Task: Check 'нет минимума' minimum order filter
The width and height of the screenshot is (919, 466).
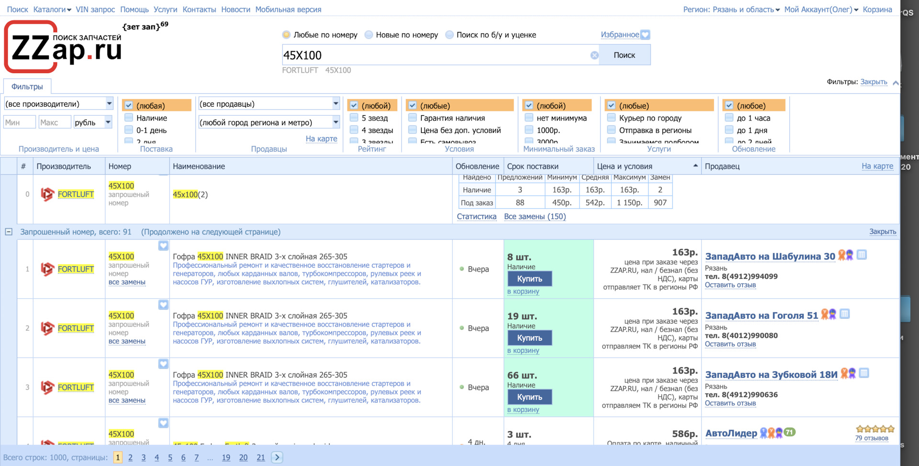Action: click(x=529, y=118)
